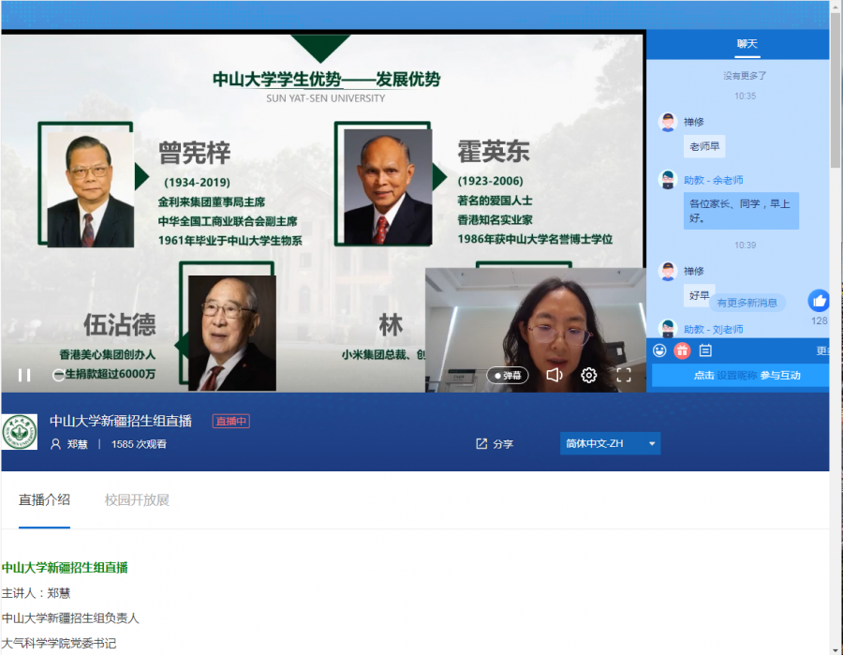The image size is (843, 655).
Task: Toggle the 弹幕 danmaku switch
Action: point(507,375)
